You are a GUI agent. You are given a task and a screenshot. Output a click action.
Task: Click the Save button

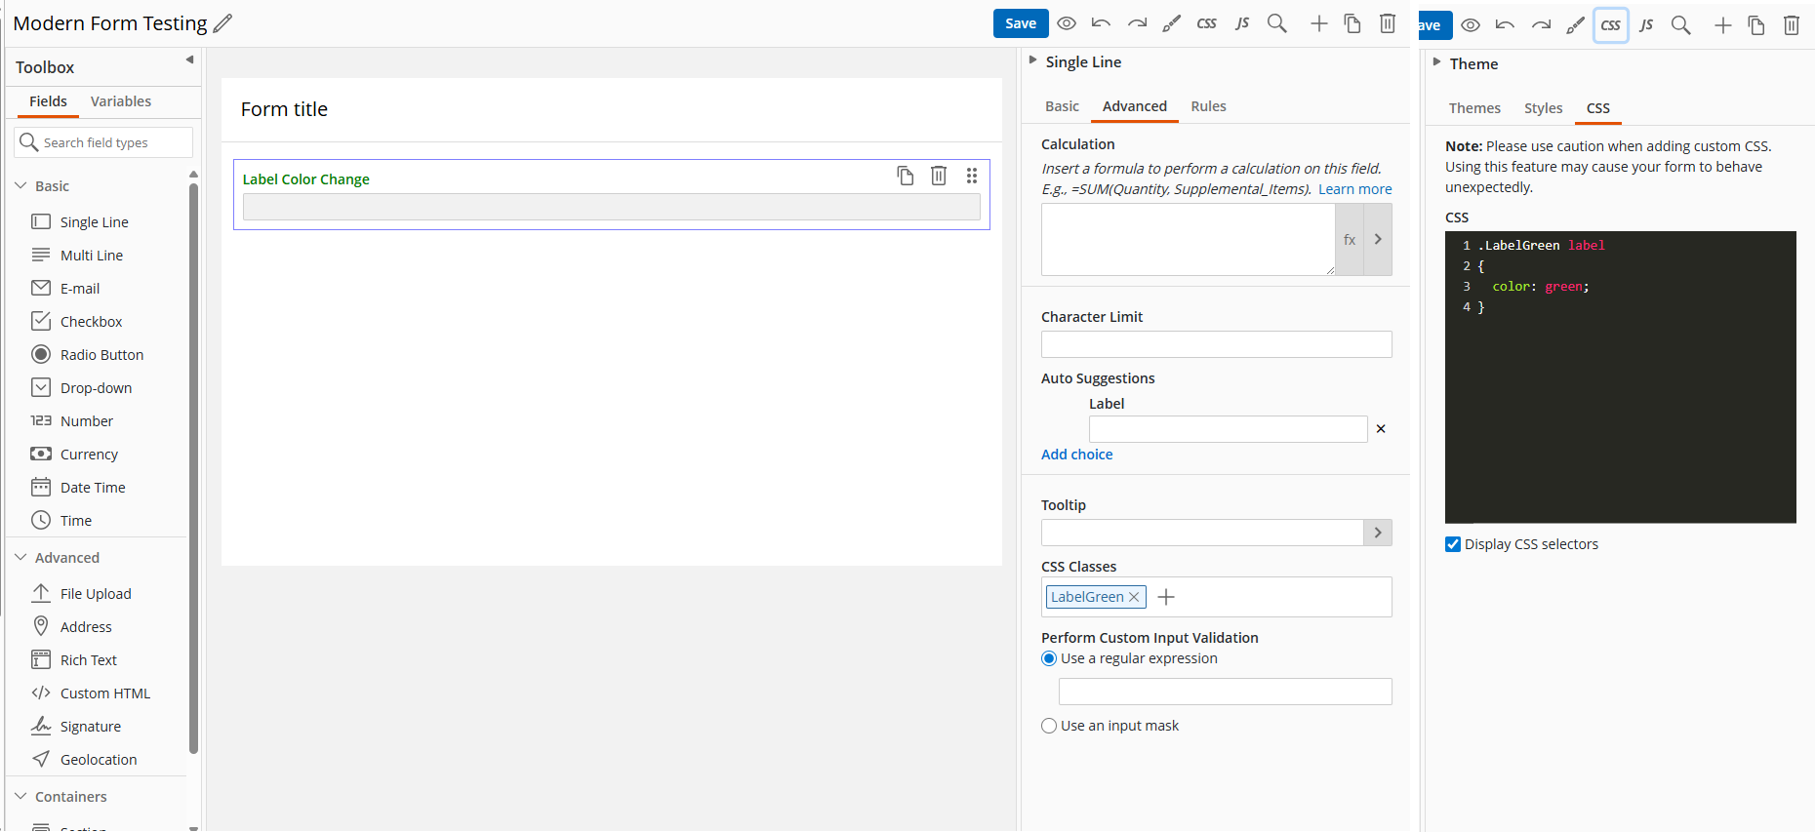[x=1021, y=23]
